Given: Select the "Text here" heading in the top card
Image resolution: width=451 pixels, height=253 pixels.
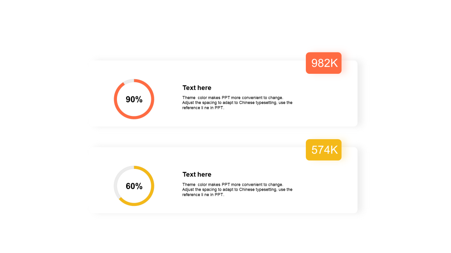Looking at the screenshot, I should click(x=197, y=88).
